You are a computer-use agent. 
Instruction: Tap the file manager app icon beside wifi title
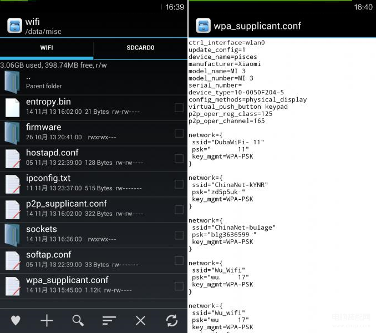[14, 26]
